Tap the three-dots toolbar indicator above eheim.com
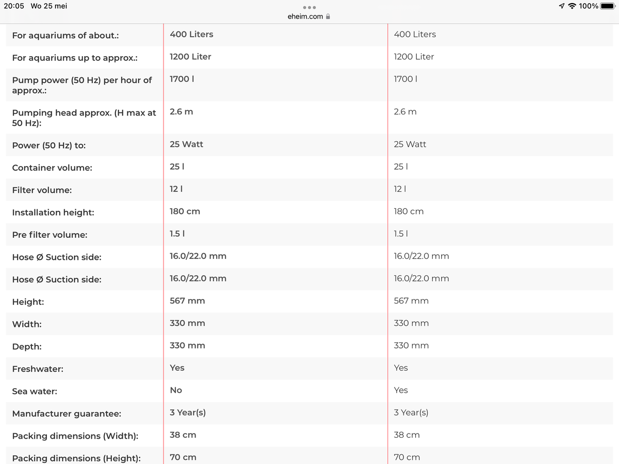 309,8
